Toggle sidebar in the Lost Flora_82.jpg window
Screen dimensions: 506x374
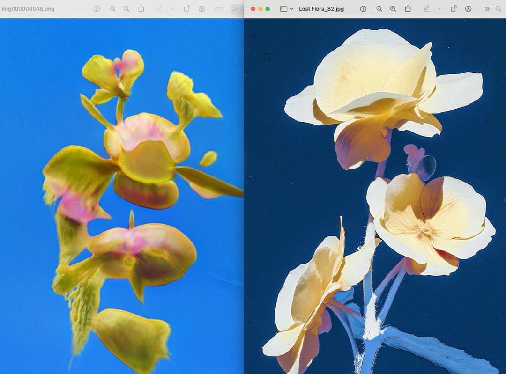point(283,9)
